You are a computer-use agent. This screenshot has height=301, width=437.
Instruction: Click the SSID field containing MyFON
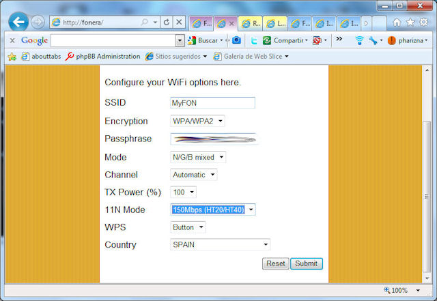[x=212, y=103]
